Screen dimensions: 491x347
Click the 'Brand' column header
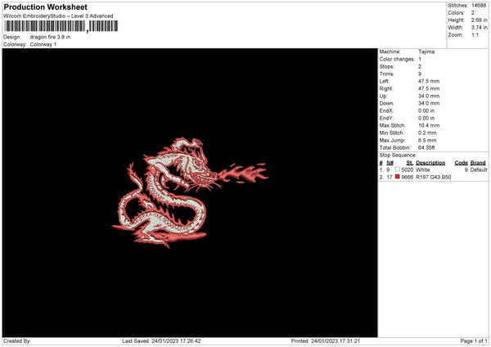pos(478,163)
